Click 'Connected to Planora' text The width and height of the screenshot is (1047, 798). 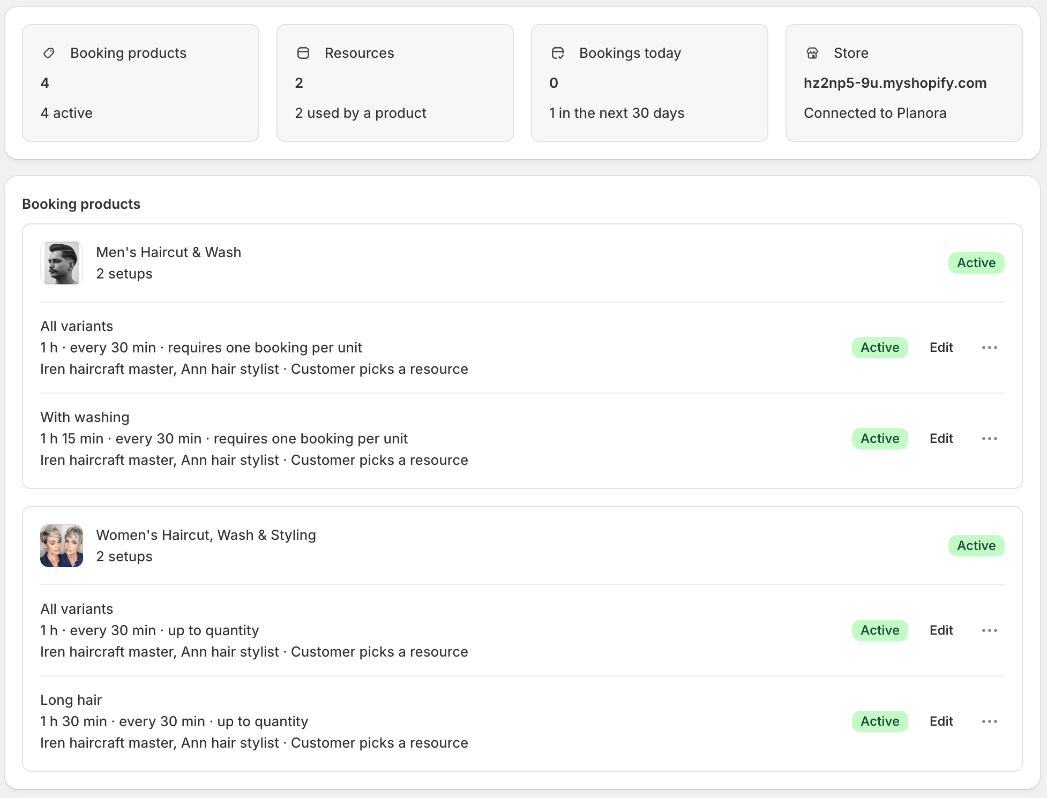875,113
